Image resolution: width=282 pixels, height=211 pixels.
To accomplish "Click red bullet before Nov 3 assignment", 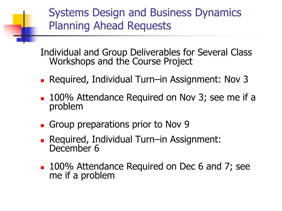I will pyautogui.click(x=42, y=81).
